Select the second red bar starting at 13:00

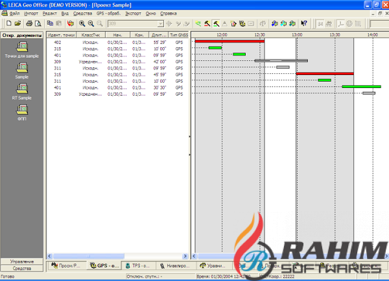click(325, 74)
